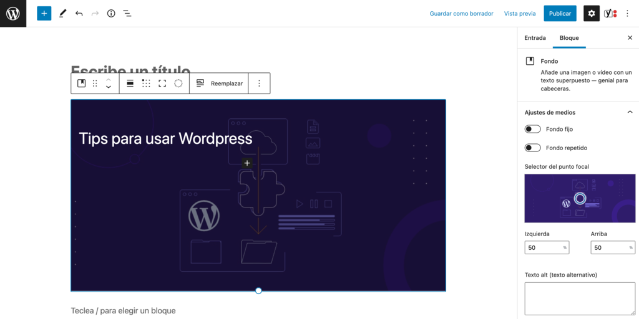Move block down with the down chevron

coord(109,87)
